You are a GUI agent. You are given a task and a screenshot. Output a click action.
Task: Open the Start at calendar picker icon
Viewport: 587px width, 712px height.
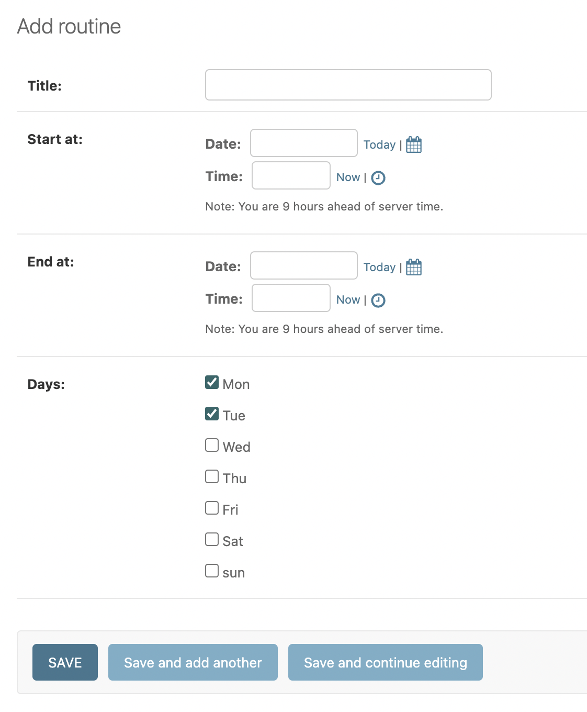point(413,144)
